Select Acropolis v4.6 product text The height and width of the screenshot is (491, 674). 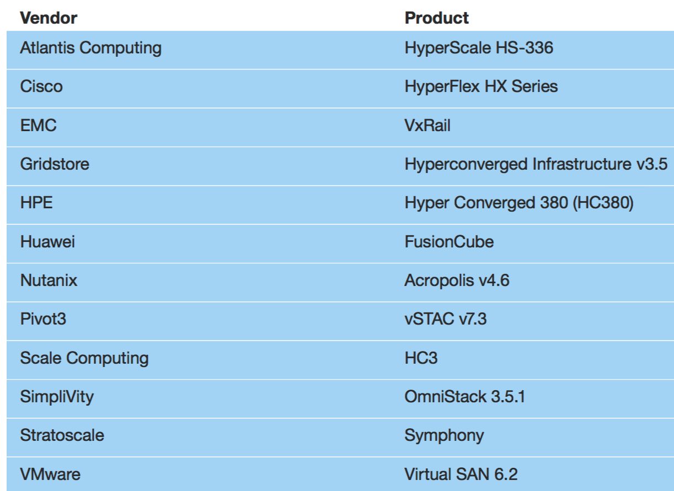tap(457, 281)
